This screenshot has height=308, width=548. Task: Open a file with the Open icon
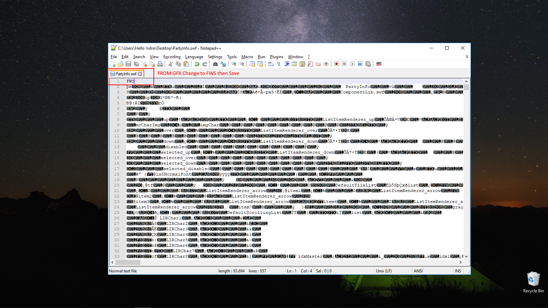tap(121, 64)
